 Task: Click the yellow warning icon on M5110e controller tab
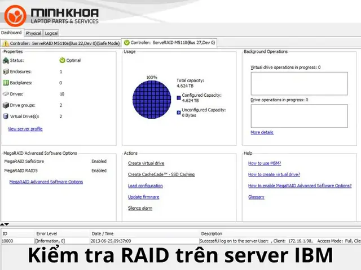click(6, 43)
